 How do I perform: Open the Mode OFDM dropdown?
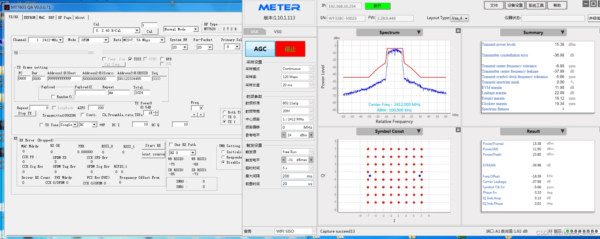click(x=106, y=40)
